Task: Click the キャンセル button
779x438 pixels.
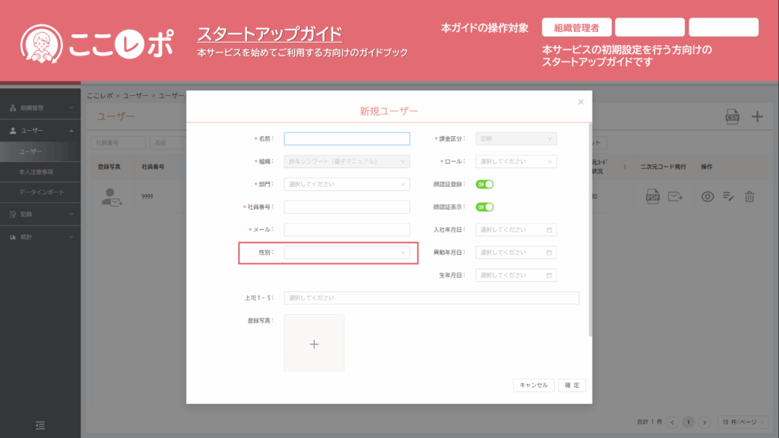Action: (x=533, y=386)
